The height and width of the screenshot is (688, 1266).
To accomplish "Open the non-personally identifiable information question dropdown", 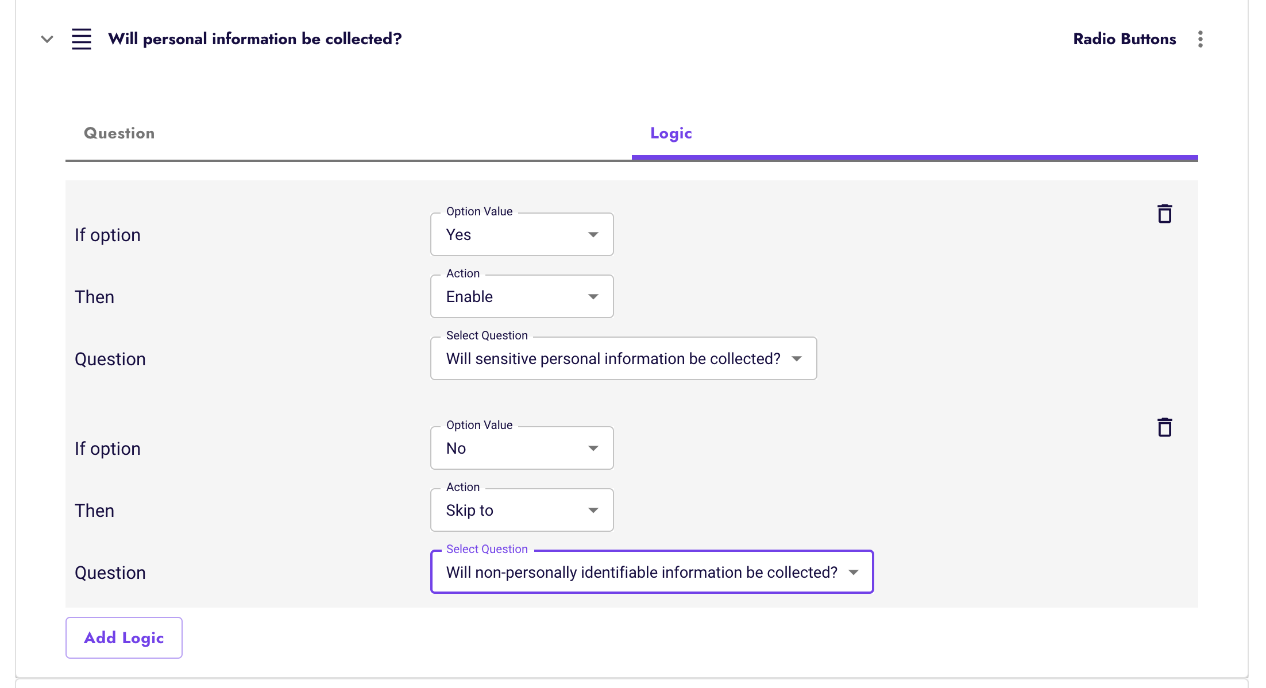I will click(x=652, y=572).
